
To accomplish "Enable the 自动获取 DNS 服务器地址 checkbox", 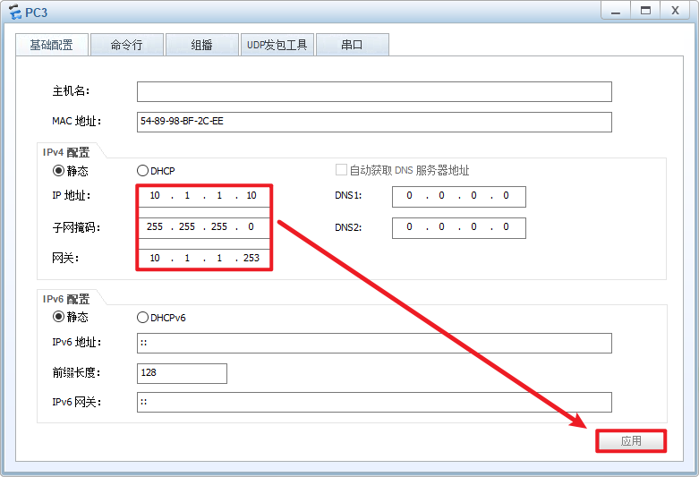I will click(341, 170).
